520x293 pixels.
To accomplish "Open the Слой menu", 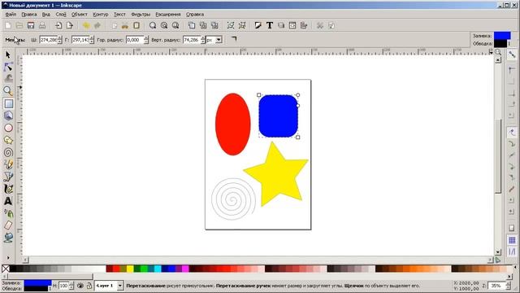I will 61,15.
